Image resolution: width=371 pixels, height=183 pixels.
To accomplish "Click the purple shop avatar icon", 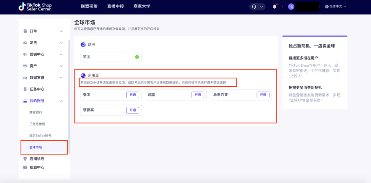I will click(291, 7).
